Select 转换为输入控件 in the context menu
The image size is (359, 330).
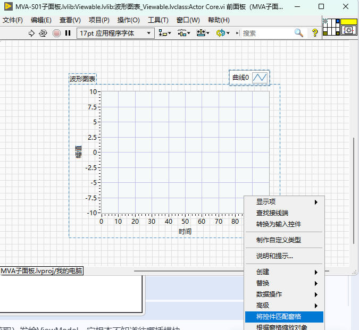pyautogui.click(x=284, y=224)
